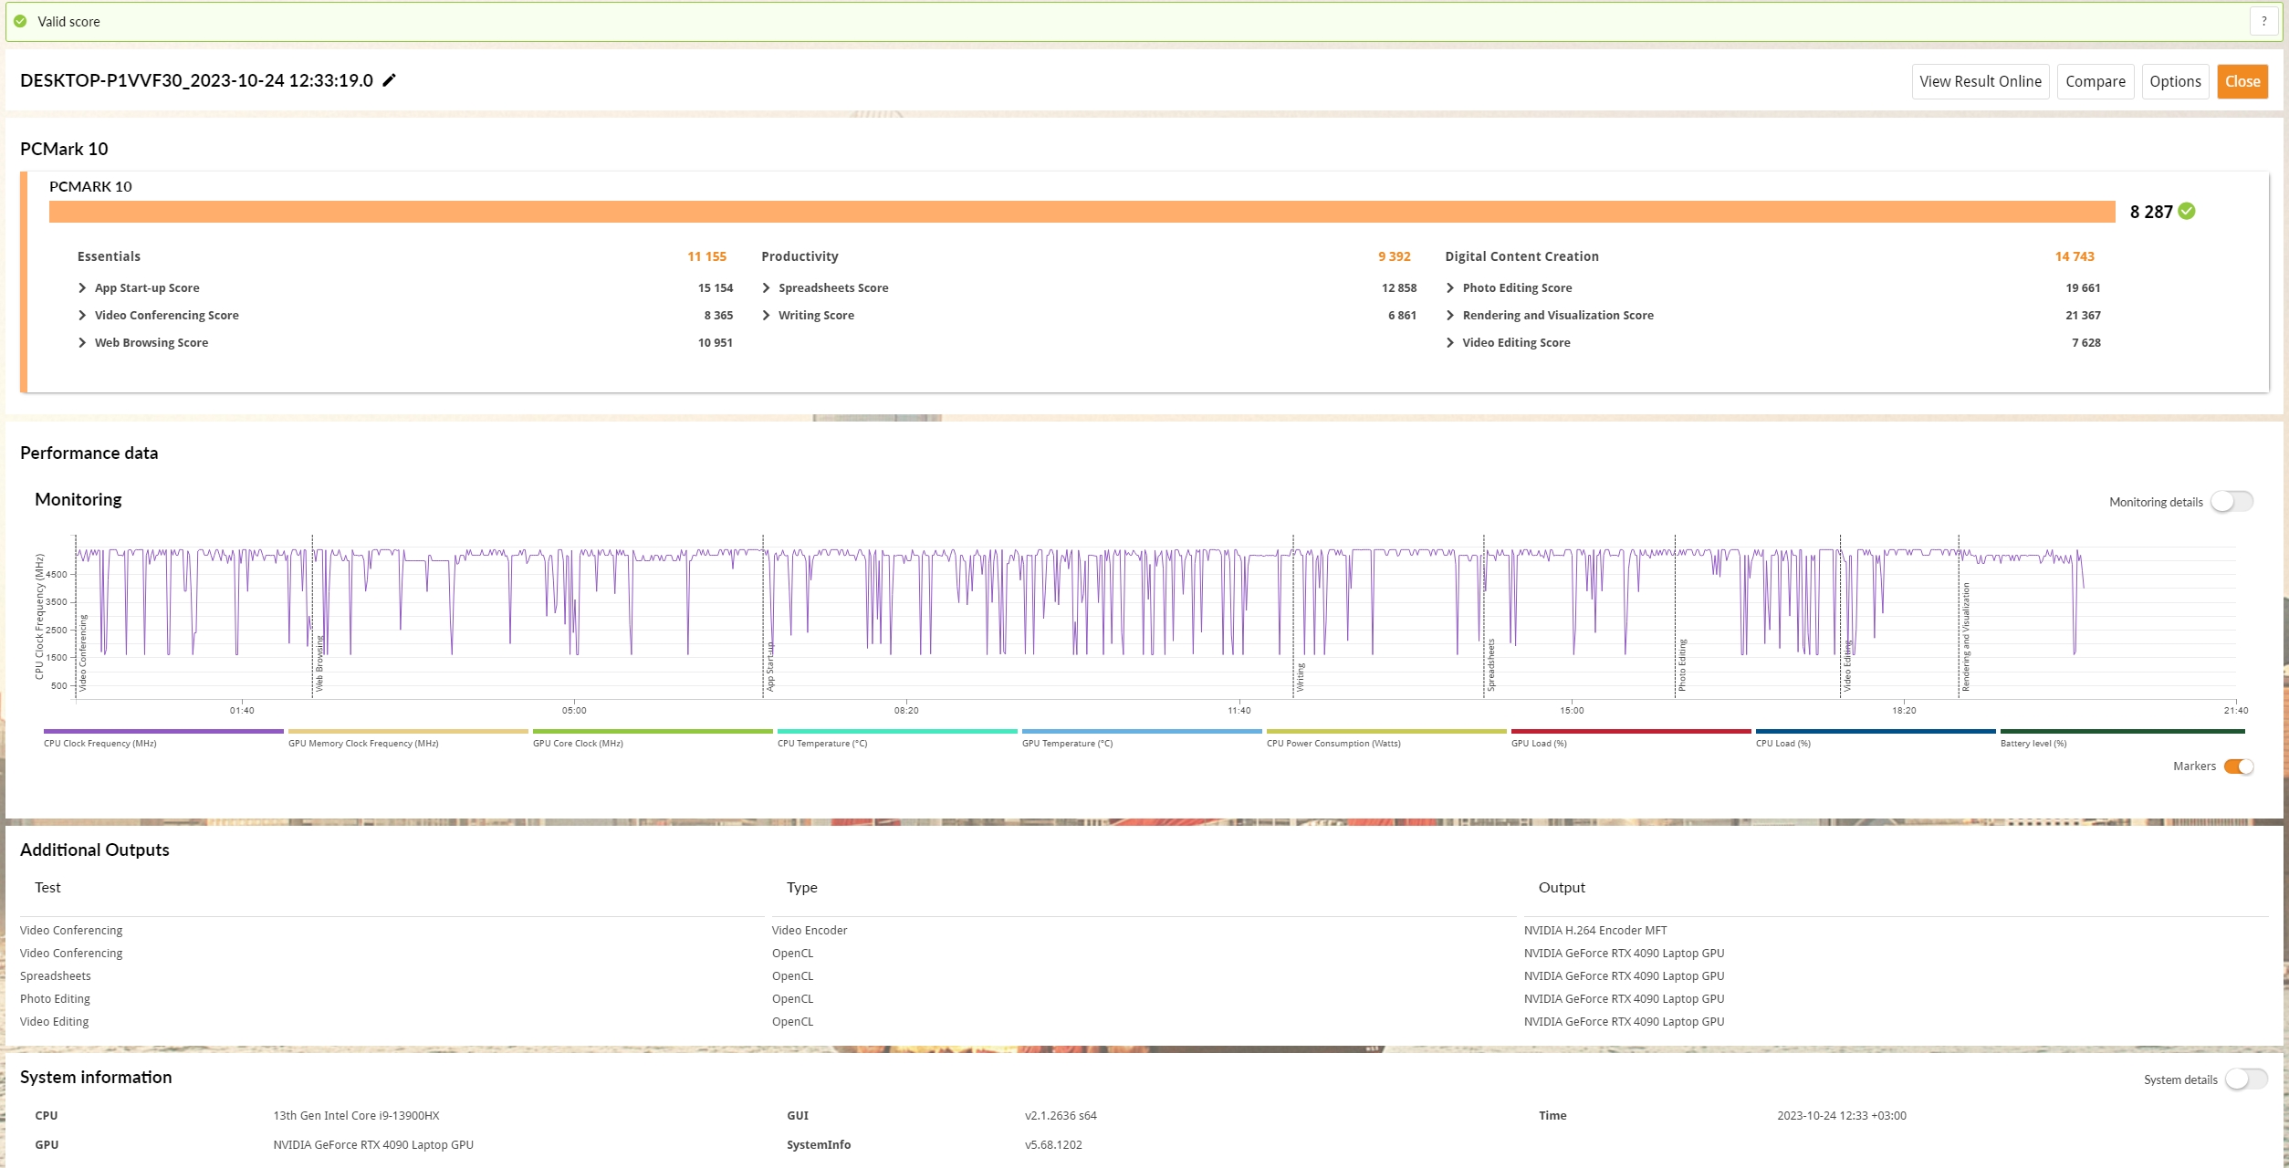
Task: Click the green valid score checkmark icon
Action: click(20, 21)
